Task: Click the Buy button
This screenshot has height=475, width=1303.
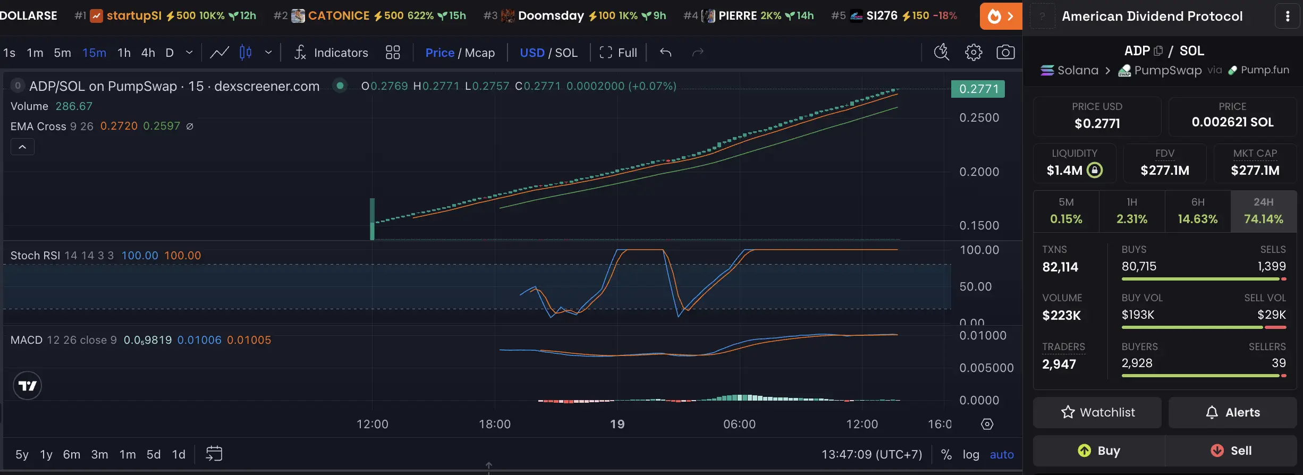Action: pos(1099,451)
